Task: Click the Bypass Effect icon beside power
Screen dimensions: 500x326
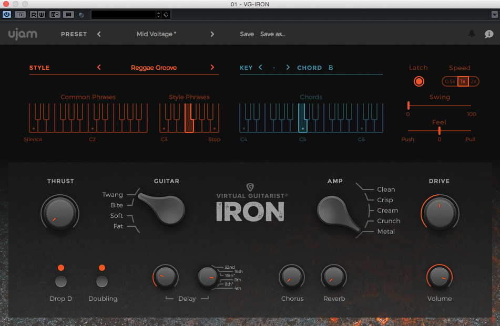Action: tap(20, 15)
